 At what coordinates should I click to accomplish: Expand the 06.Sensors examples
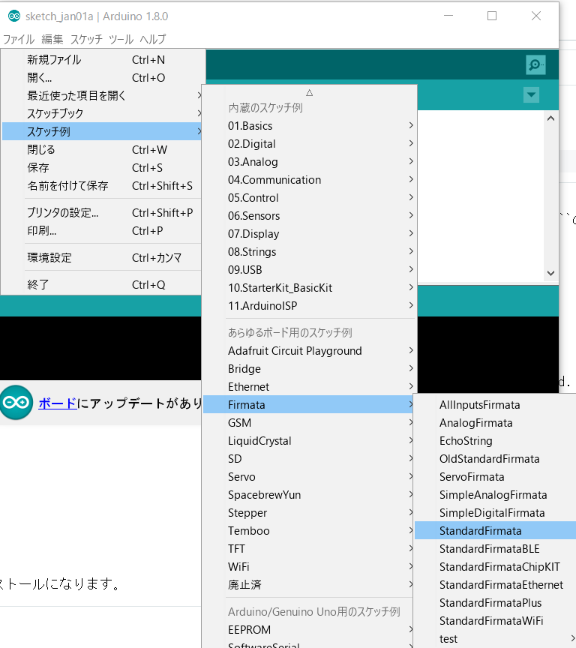tap(309, 216)
